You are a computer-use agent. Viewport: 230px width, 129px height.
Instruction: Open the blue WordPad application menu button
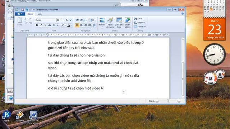tap(20, 14)
